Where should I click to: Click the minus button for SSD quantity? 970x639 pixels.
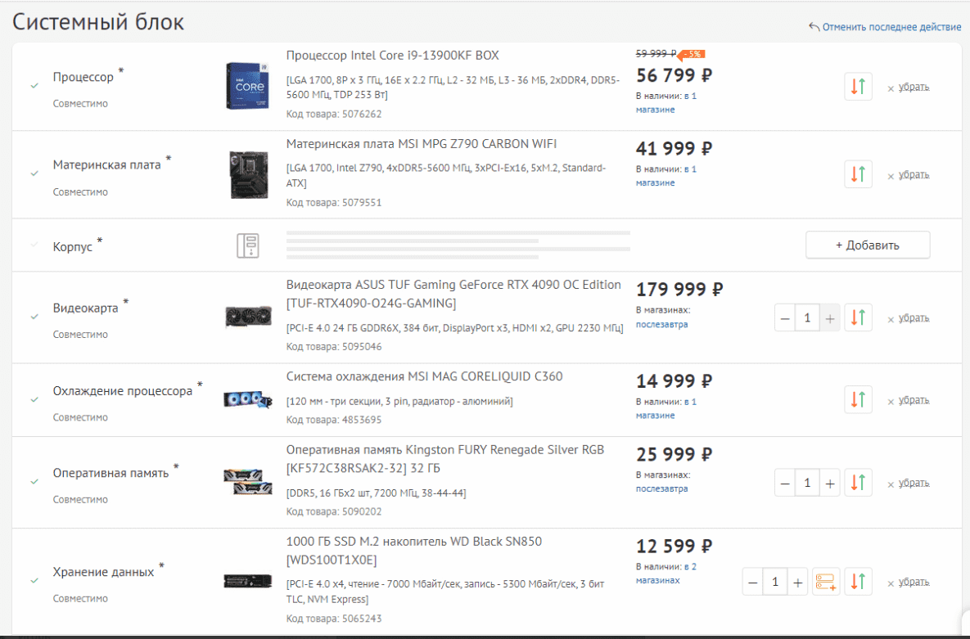(x=753, y=582)
